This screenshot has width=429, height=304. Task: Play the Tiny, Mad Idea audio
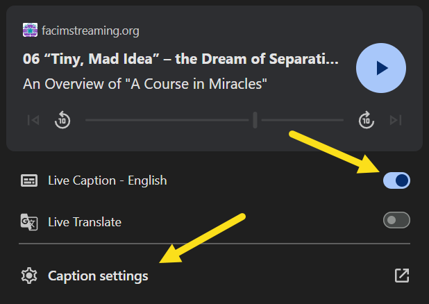click(x=381, y=68)
